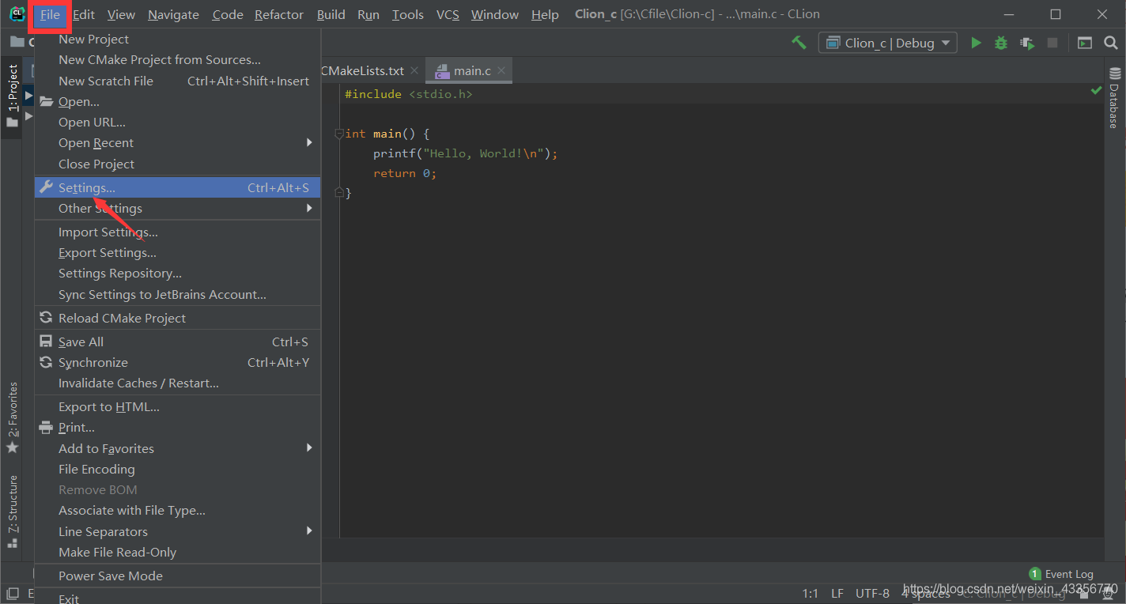Select New CMake Project from Sources
Screen dimensions: 1126x604
[178, 60]
